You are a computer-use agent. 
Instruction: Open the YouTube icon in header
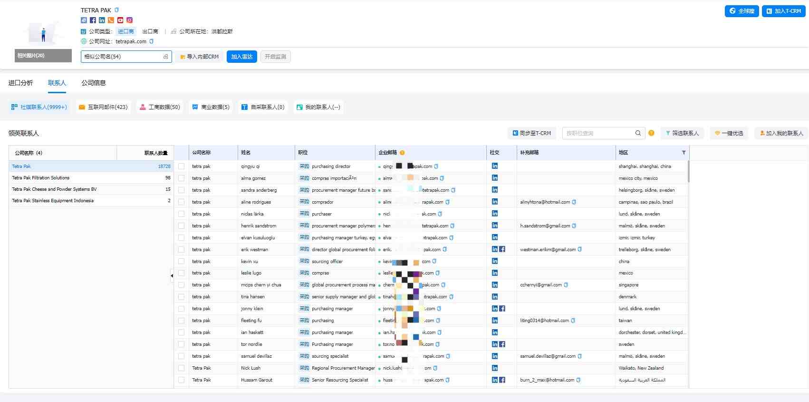(120, 20)
